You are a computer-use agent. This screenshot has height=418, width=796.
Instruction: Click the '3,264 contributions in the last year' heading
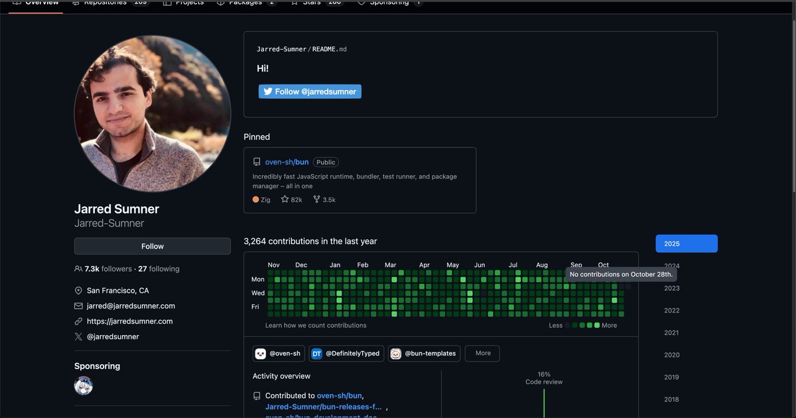click(x=310, y=242)
